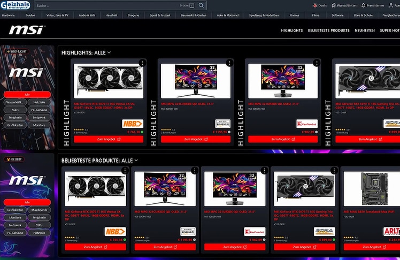Click Zum Angebot for Beliebteste RTX 5070 Ti Ventus
400x260 pixels.
click(x=95, y=247)
